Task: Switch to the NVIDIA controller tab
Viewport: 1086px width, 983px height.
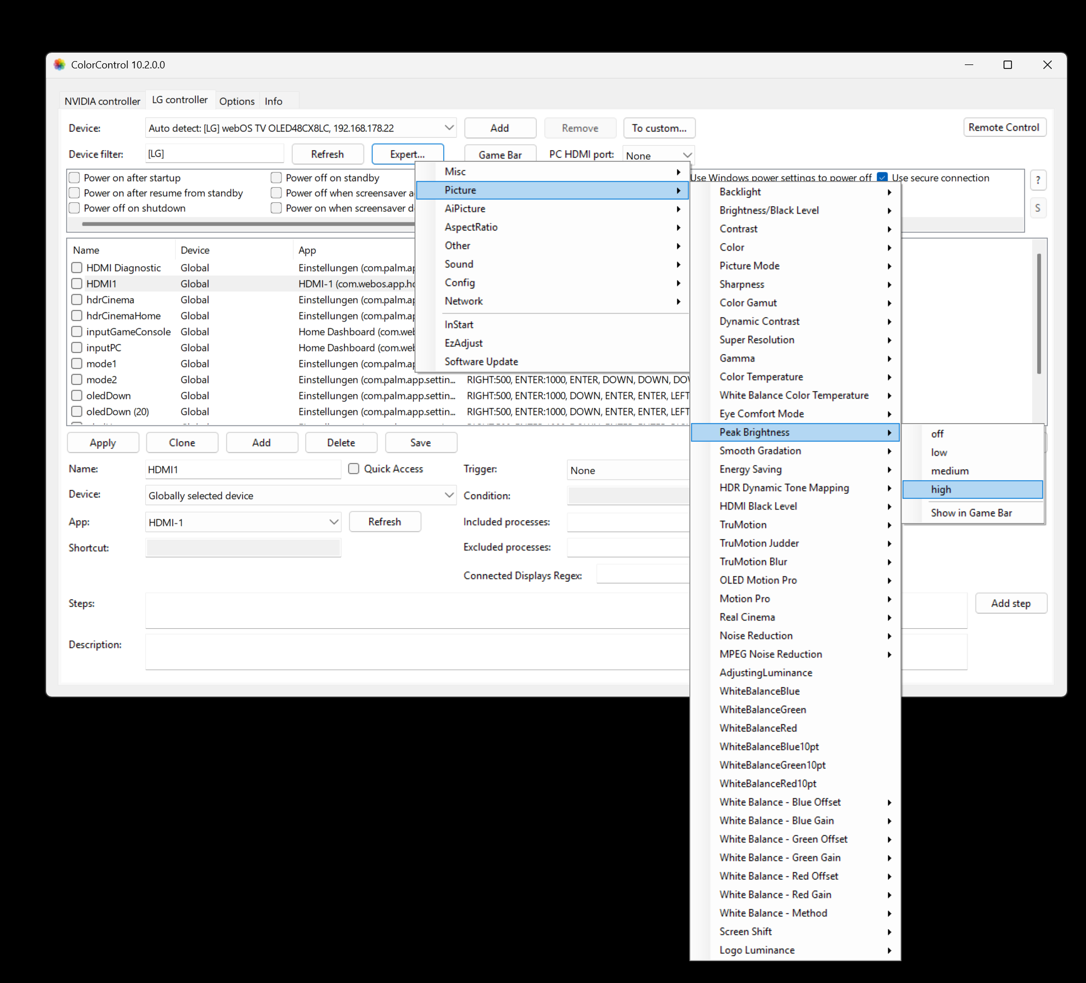Action: tap(102, 101)
